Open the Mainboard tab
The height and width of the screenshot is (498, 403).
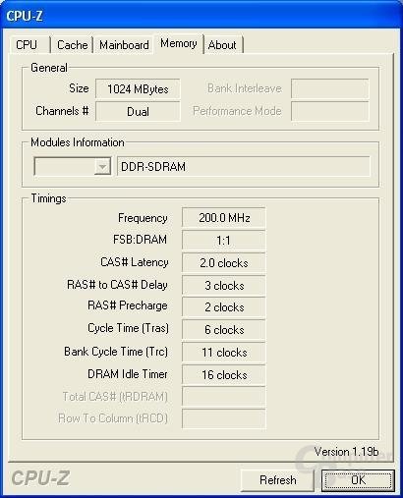124,44
